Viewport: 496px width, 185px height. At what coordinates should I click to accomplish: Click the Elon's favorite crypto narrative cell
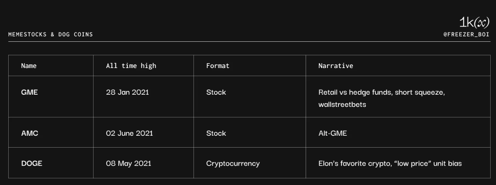390,163
